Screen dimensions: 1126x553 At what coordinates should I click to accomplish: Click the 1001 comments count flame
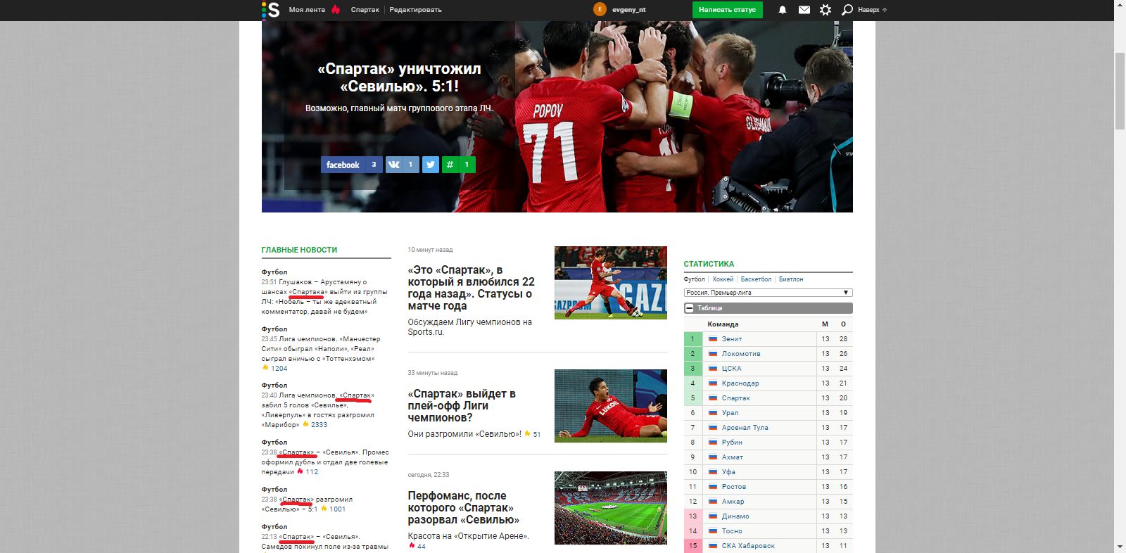333,509
